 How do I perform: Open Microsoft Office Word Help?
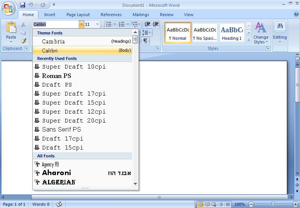click(296, 14)
